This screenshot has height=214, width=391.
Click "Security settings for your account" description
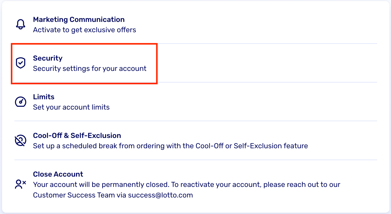point(90,69)
